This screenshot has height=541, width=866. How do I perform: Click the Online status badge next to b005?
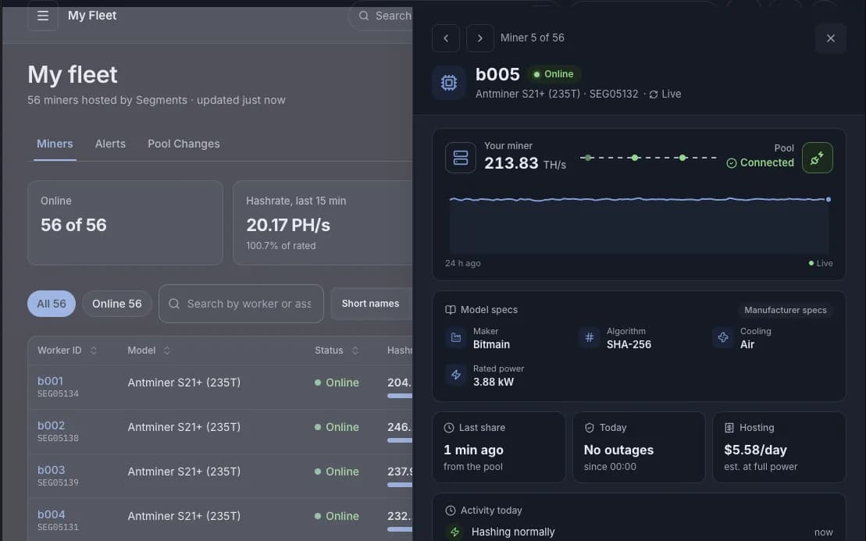tap(554, 74)
